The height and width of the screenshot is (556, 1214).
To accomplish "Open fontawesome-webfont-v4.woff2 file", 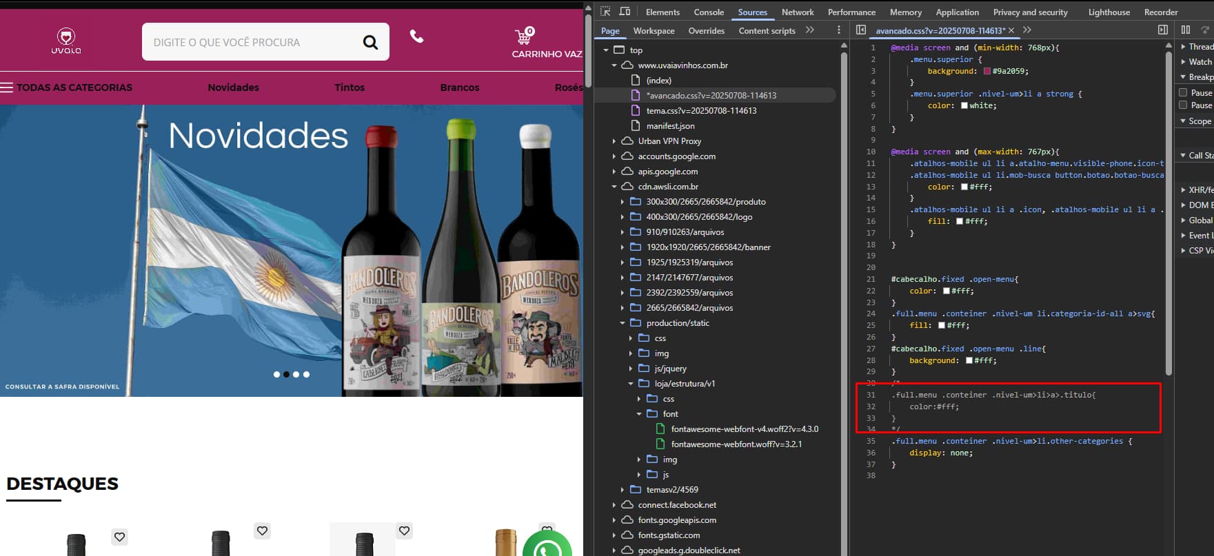I will point(745,429).
